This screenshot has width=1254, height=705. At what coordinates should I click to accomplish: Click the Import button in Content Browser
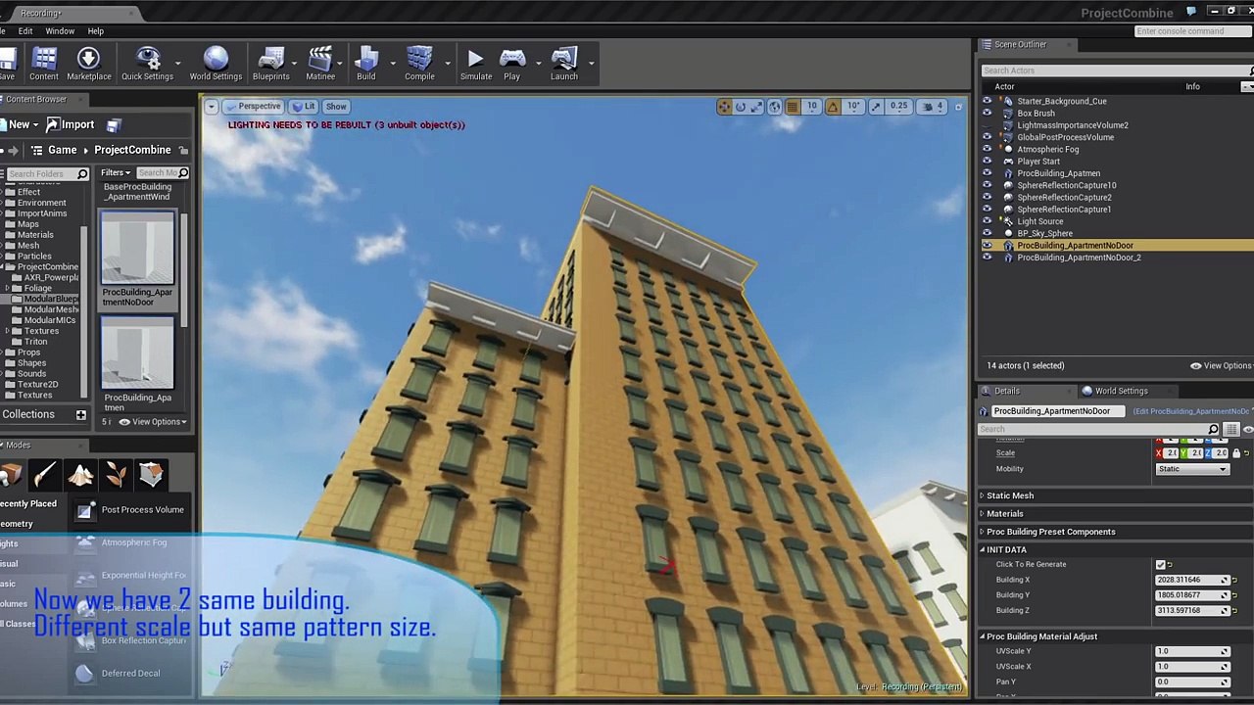71,125
